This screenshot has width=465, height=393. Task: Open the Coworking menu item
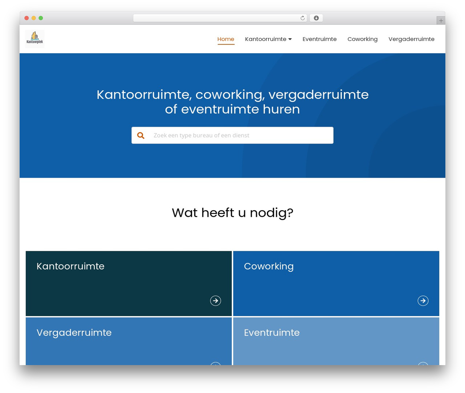362,39
